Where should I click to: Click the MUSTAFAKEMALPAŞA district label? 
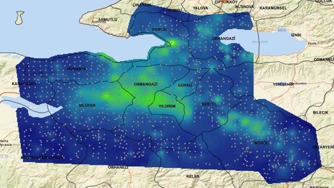[x=42, y=158]
